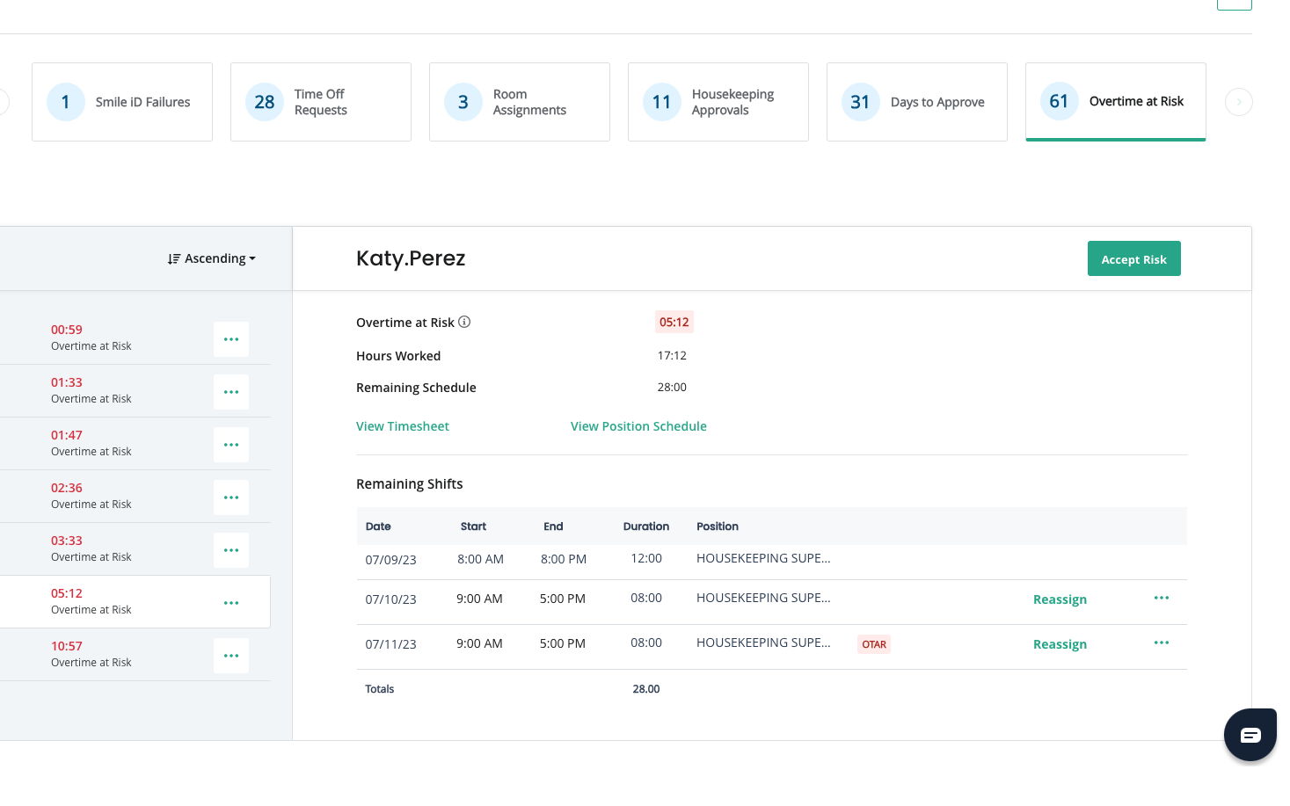
Task: Open more options for the 07/10/23 shift
Action: tap(1161, 598)
